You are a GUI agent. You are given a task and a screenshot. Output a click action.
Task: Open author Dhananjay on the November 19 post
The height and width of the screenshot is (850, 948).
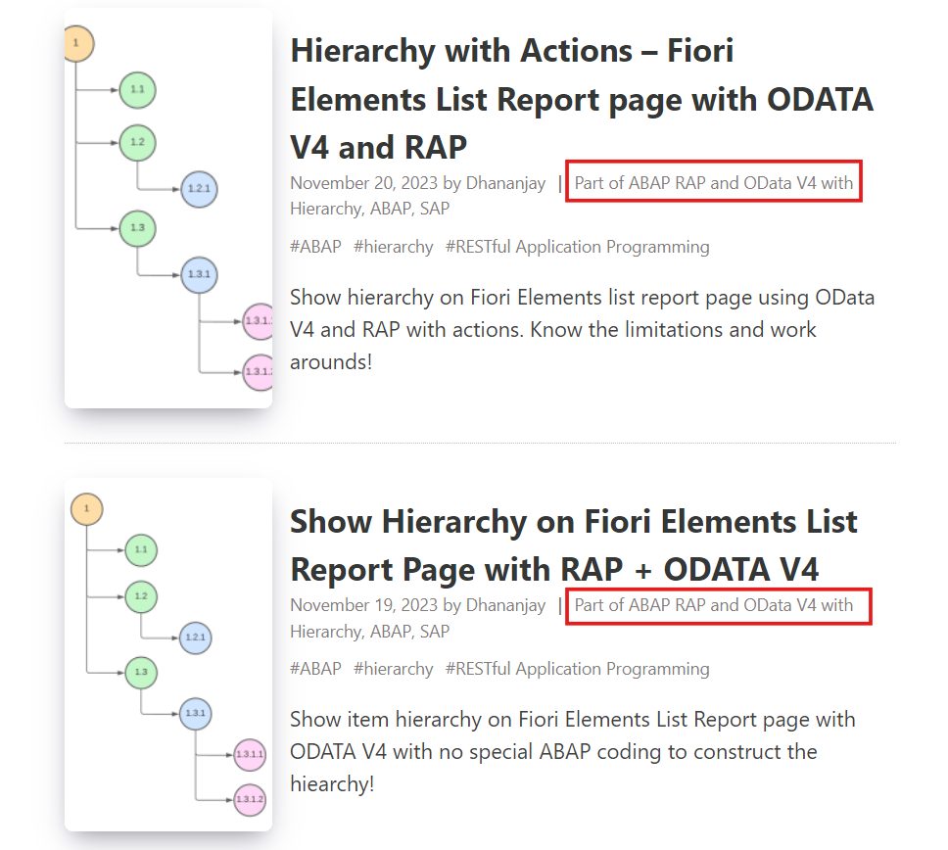(x=505, y=605)
